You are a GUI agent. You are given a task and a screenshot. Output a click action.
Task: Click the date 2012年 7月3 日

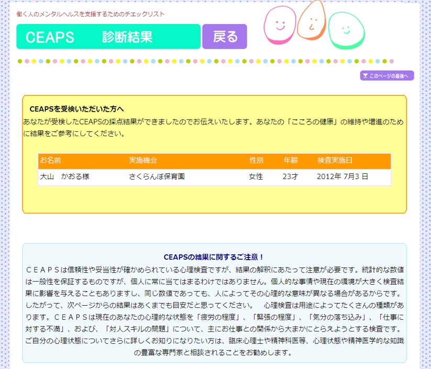click(342, 177)
